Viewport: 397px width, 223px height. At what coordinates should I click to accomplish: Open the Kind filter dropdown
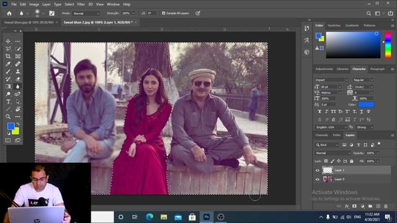pyautogui.click(x=327, y=145)
